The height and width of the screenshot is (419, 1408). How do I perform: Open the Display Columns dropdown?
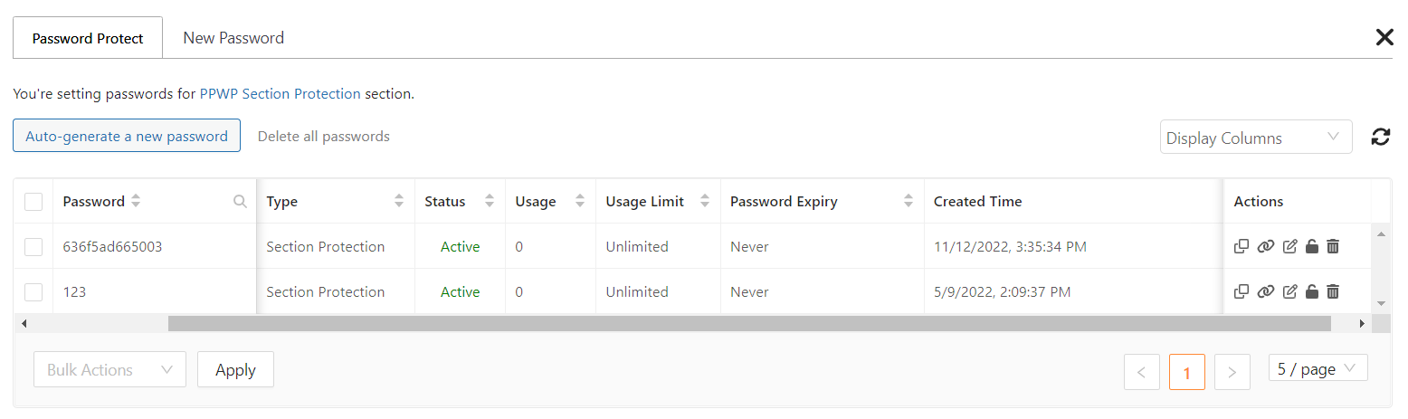[x=1256, y=138]
